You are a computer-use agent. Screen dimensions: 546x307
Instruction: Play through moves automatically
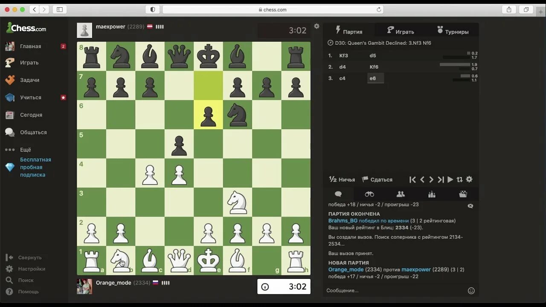click(x=450, y=180)
